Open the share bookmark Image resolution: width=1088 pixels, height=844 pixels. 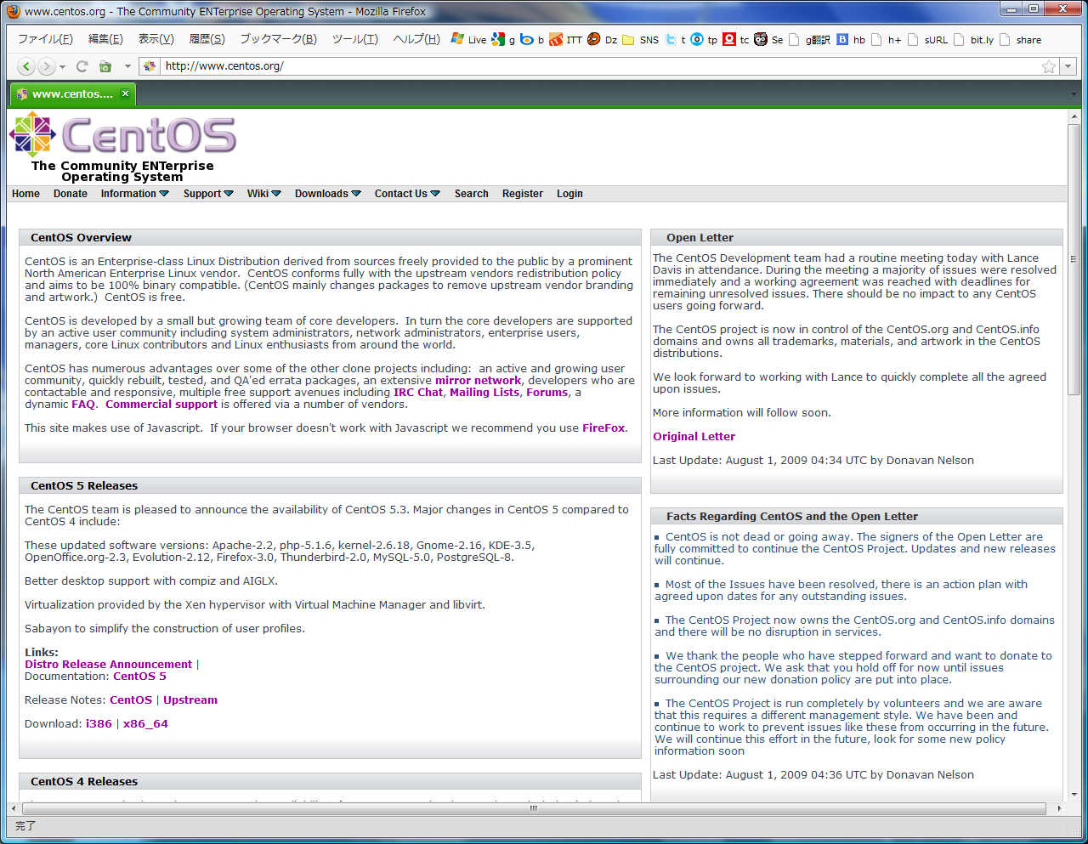click(x=1020, y=39)
